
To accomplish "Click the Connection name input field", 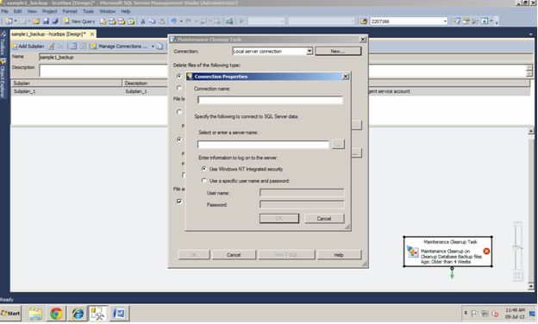I will pos(270,100).
